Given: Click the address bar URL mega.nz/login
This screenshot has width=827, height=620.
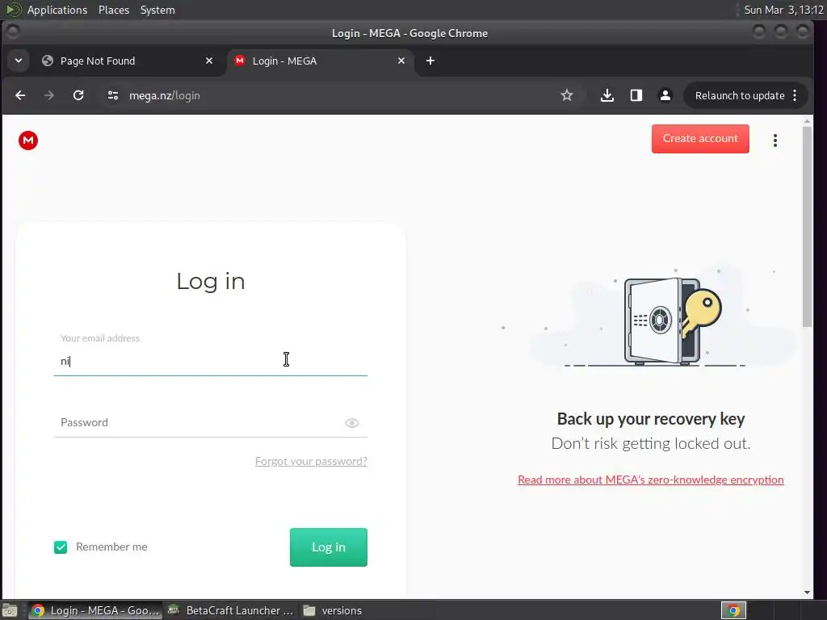Looking at the screenshot, I should 165,95.
